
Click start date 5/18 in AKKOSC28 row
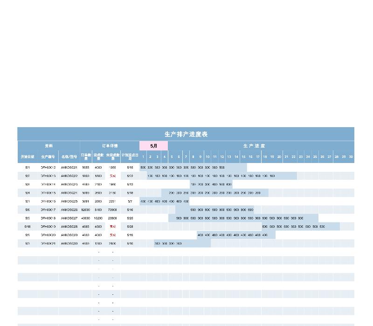[x=28, y=227]
